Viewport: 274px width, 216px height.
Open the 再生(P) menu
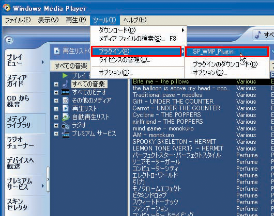(76, 20)
